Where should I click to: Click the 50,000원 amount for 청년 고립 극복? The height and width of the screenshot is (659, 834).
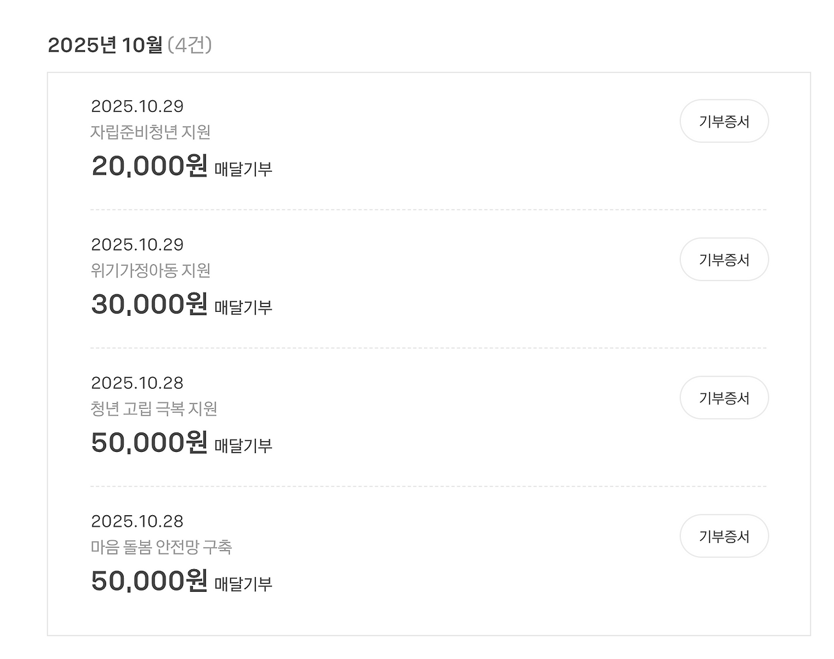point(149,443)
